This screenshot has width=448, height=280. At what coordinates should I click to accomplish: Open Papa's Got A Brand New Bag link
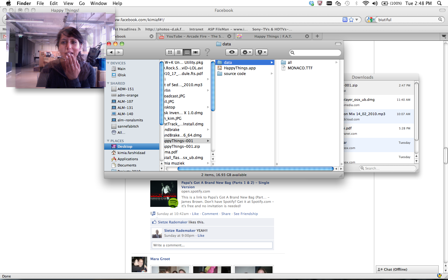[x=225, y=185]
